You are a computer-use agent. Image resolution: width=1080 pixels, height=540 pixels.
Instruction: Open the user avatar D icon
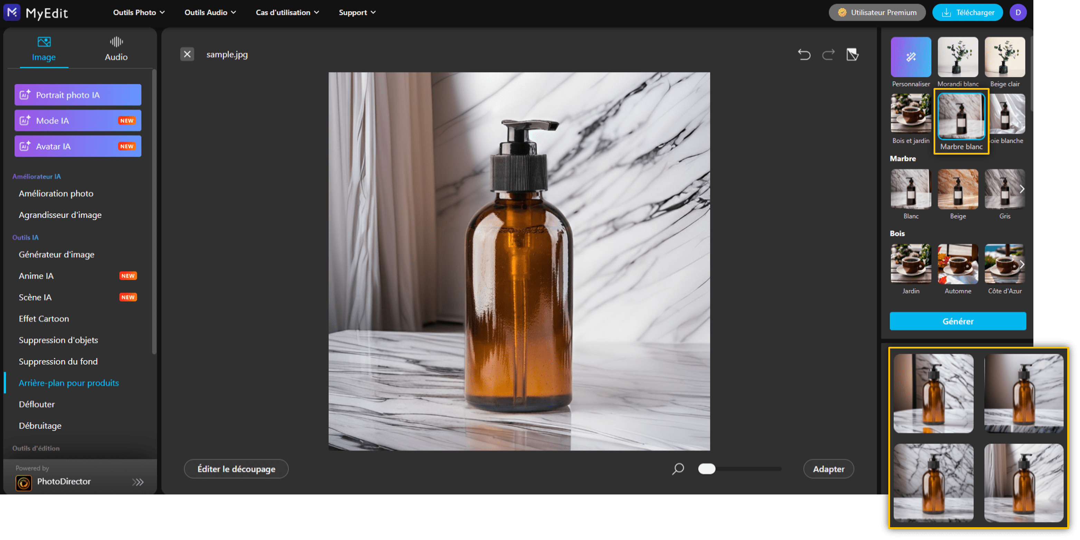click(1017, 12)
